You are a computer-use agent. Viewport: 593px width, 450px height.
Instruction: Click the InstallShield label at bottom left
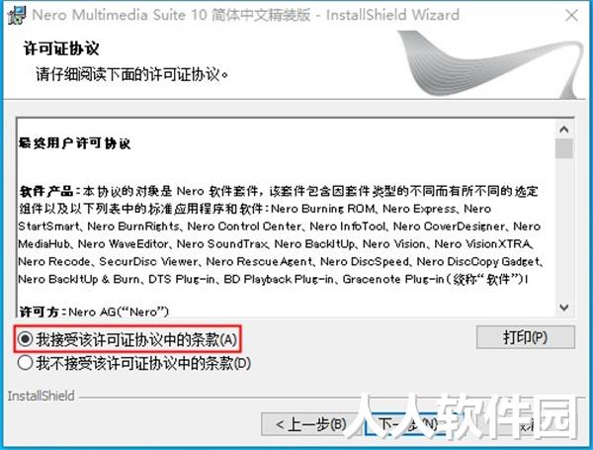pos(41,396)
